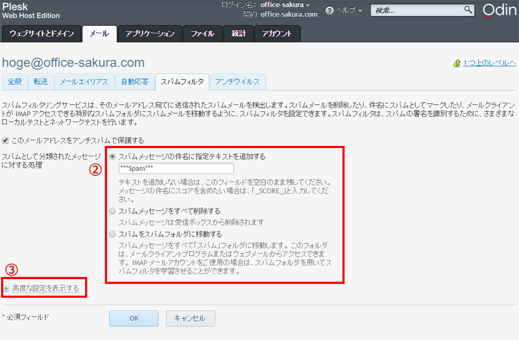Screen dimensions: 519x340
Task: Open the ウェブサイトとドメイン main tab
Action: 42,34
